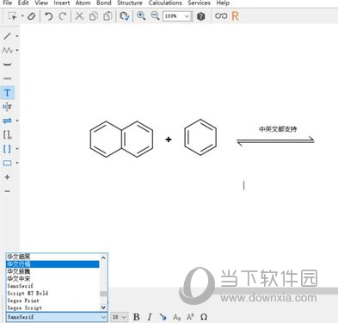Click the font list scrollbar thumb

tap(103, 294)
